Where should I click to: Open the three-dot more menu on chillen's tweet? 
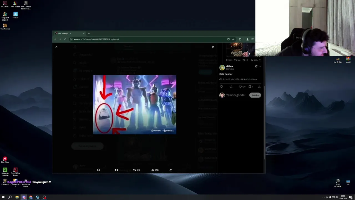click(x=260, y=66)
